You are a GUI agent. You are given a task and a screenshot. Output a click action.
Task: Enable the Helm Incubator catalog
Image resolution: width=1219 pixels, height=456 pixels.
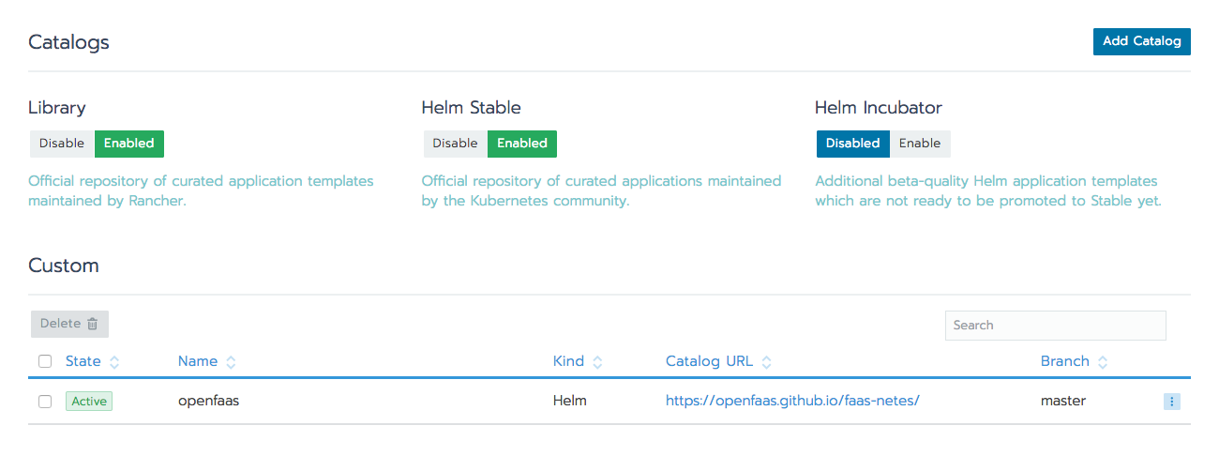click(920, 144)
